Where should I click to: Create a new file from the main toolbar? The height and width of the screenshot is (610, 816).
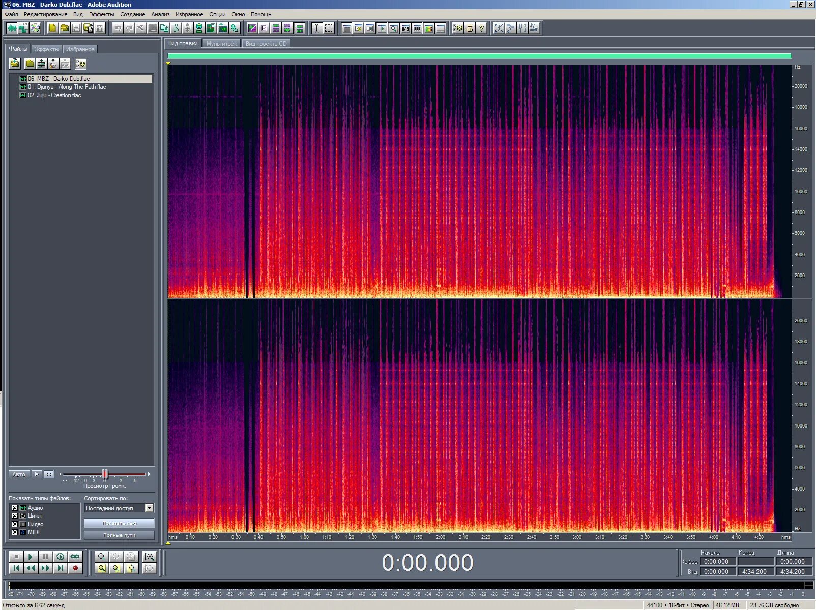click(x=52, y=28)
